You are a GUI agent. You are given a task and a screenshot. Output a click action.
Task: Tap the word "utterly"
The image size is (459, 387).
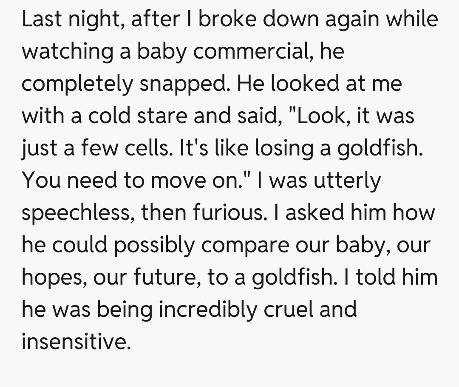click(x=347, y=181)
